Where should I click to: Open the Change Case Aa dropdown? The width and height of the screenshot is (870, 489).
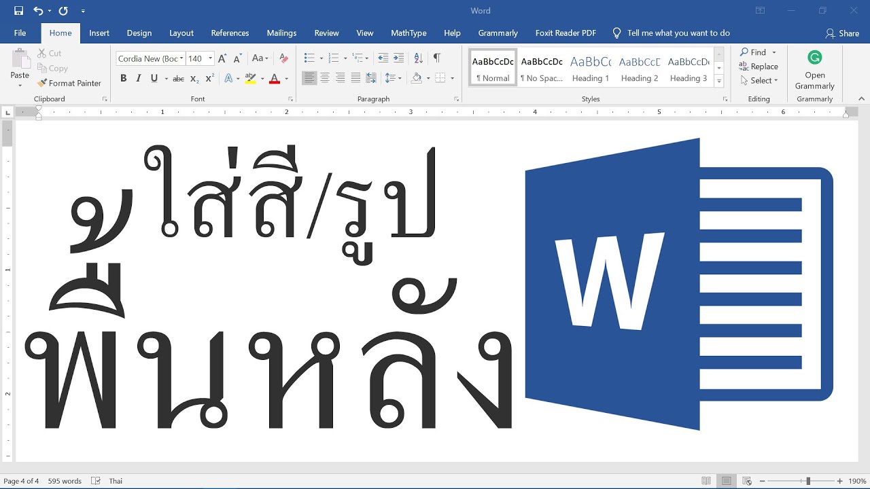[260, 58]
